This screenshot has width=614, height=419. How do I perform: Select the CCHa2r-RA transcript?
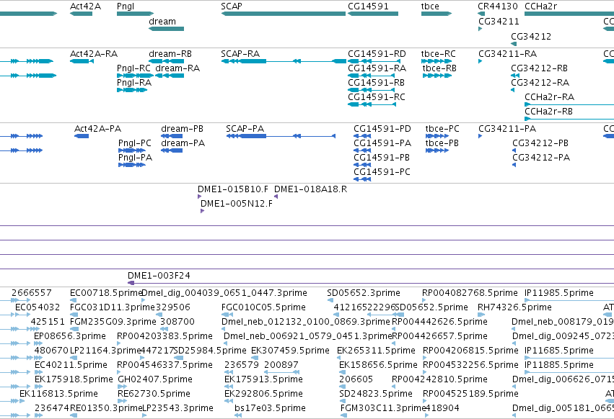tap(569, 104)
